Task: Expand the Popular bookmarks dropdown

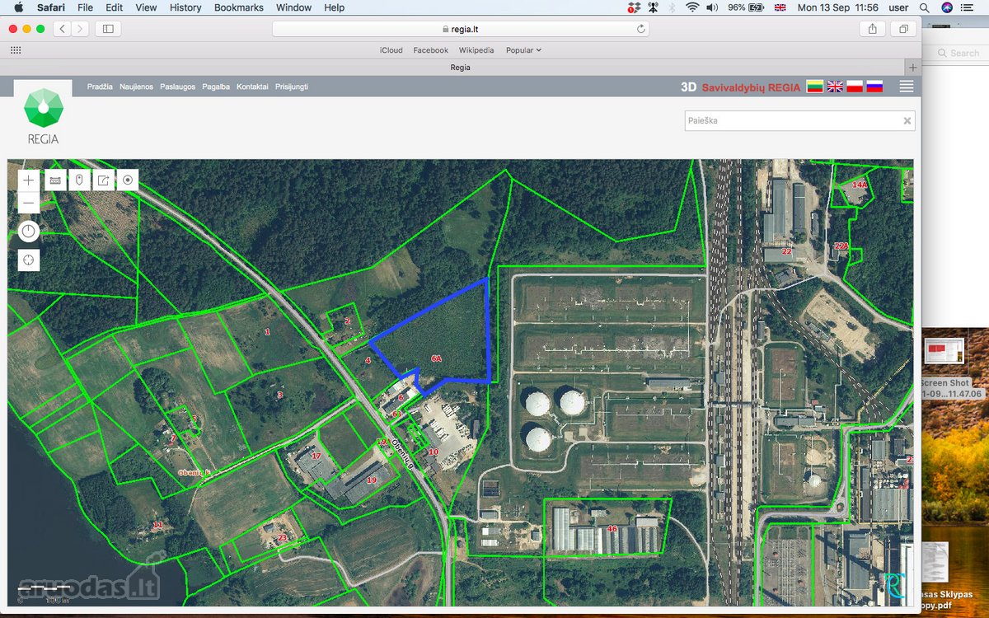Action: tap(523, 50)
